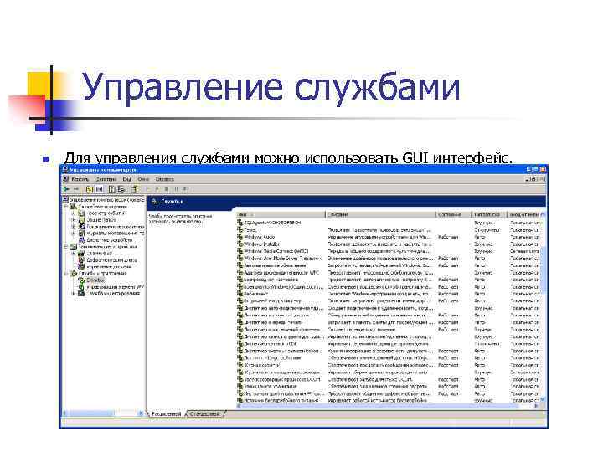Screen dimensions: 603x452
Task: Click the gear icon of Беспроводная настройка service
Action: click(x=240, y=280)
